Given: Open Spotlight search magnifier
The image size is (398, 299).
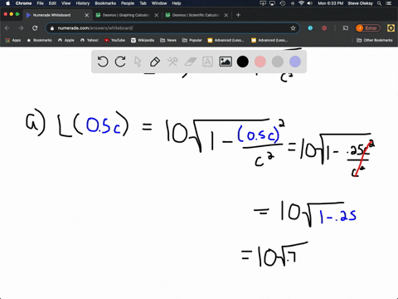Looking at the screenshot, I should [x=380, y=3].
